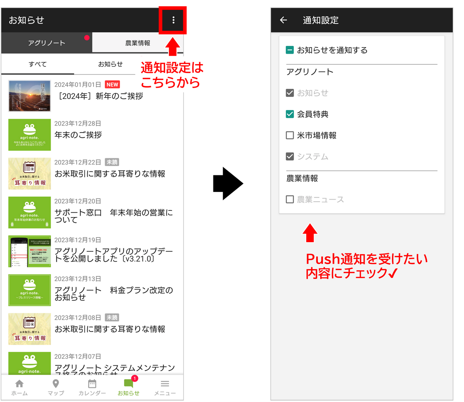Open the frog logo thumbnail for 年末のご挨拶
Image resolution: width=464 pixels, height=402 pixels.
coord(29,134)
